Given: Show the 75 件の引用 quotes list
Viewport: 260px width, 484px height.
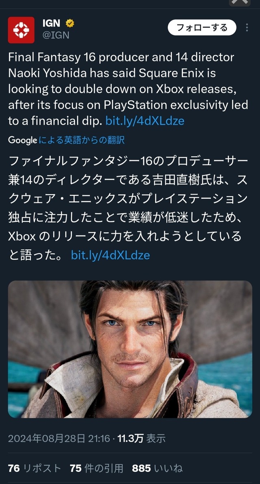Looking at the screenshot, I should (96, 469).
